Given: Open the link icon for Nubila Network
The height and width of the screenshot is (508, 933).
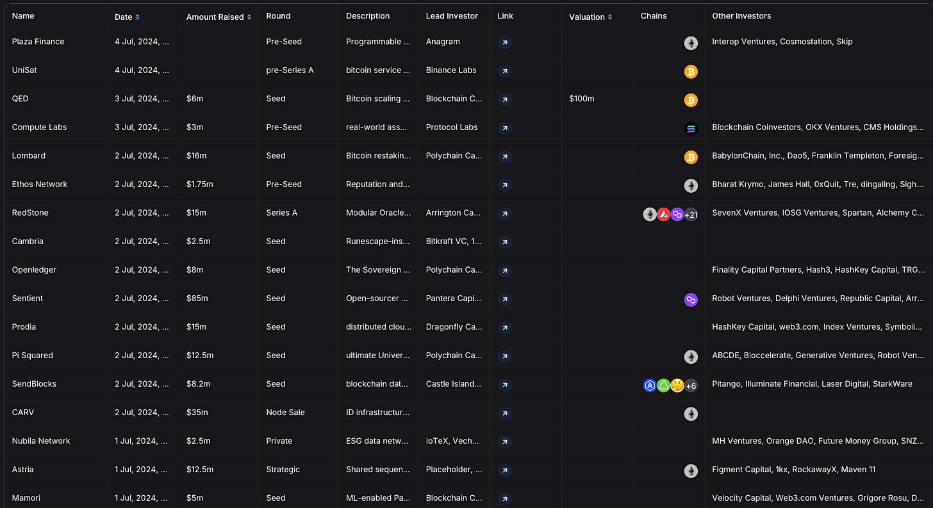Looking at the screenshot, I should [505, 442].
